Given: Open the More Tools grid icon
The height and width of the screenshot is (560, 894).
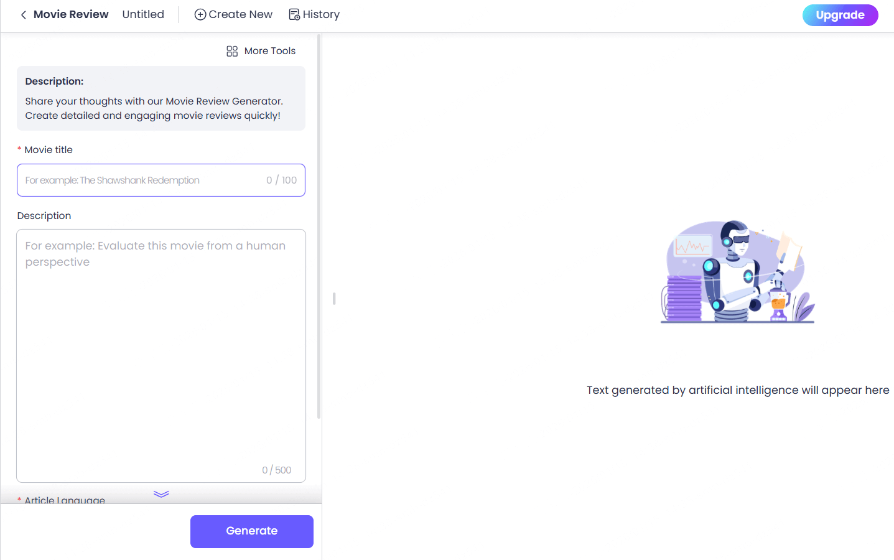Looking at the screenshot, I should click(232, 51).
